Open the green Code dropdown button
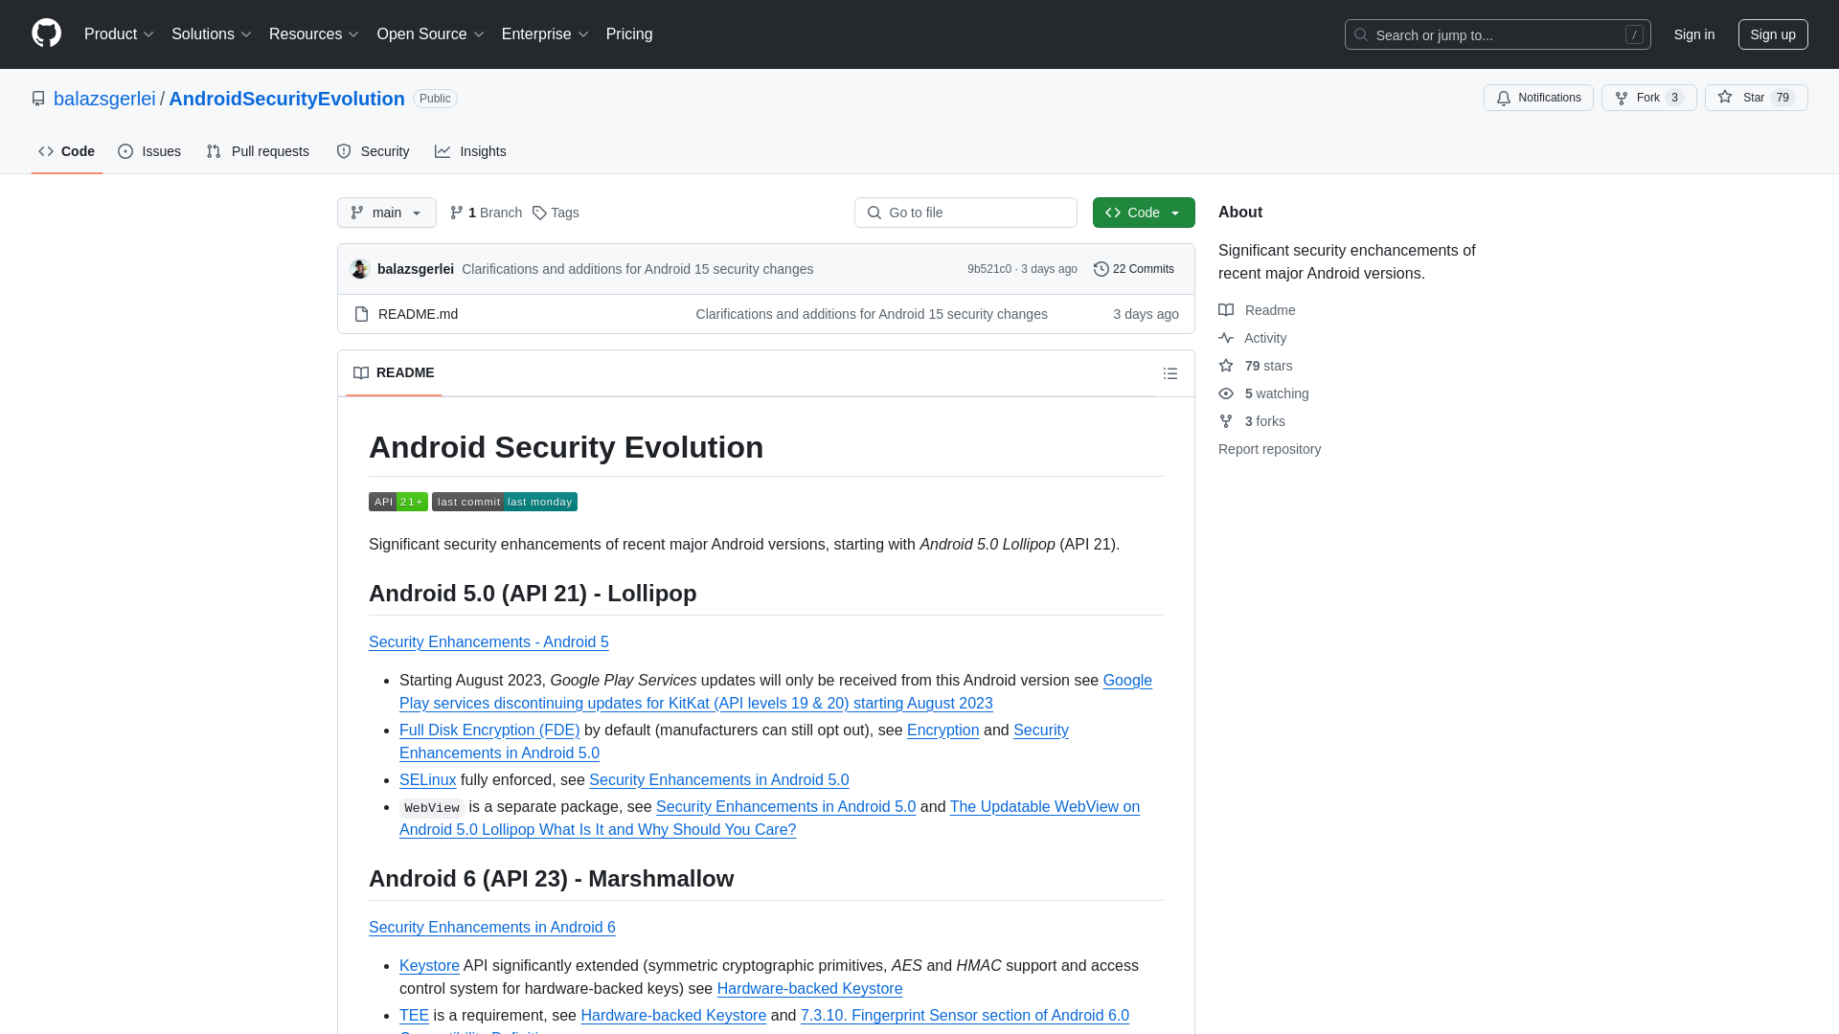 [1144, 213]
